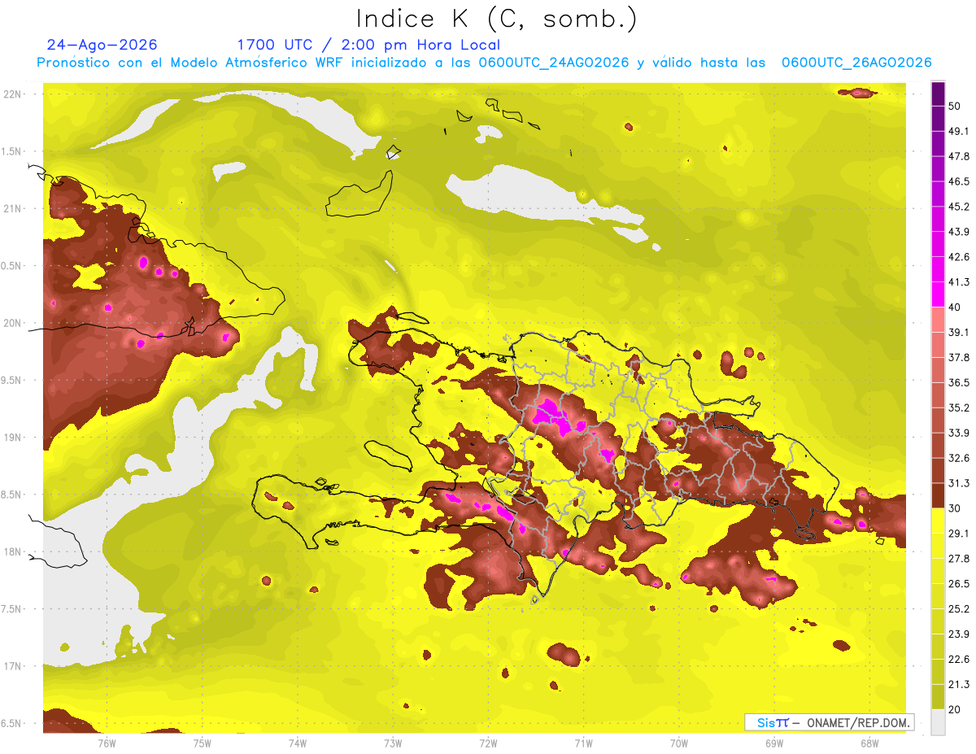
Task: Click the '22N' latitude label
Action: click(x=13, y=94)
